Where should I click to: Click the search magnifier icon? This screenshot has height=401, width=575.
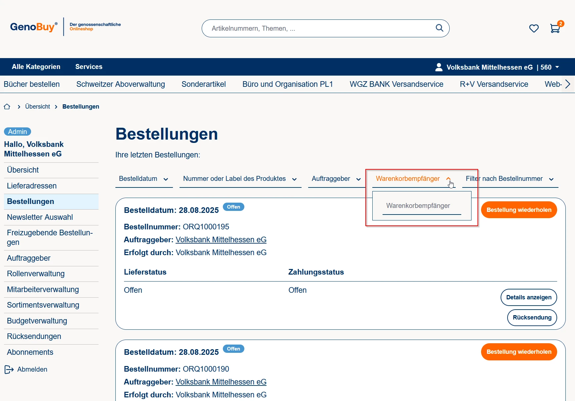[x=439, y=28]
